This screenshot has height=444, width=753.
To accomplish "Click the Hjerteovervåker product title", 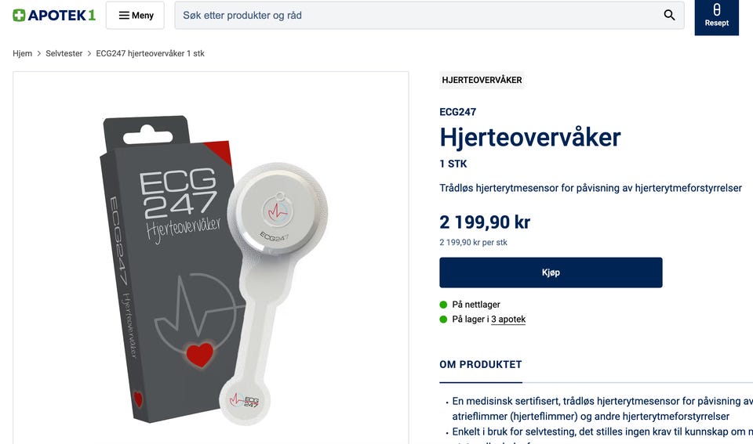I will (530, 137).
